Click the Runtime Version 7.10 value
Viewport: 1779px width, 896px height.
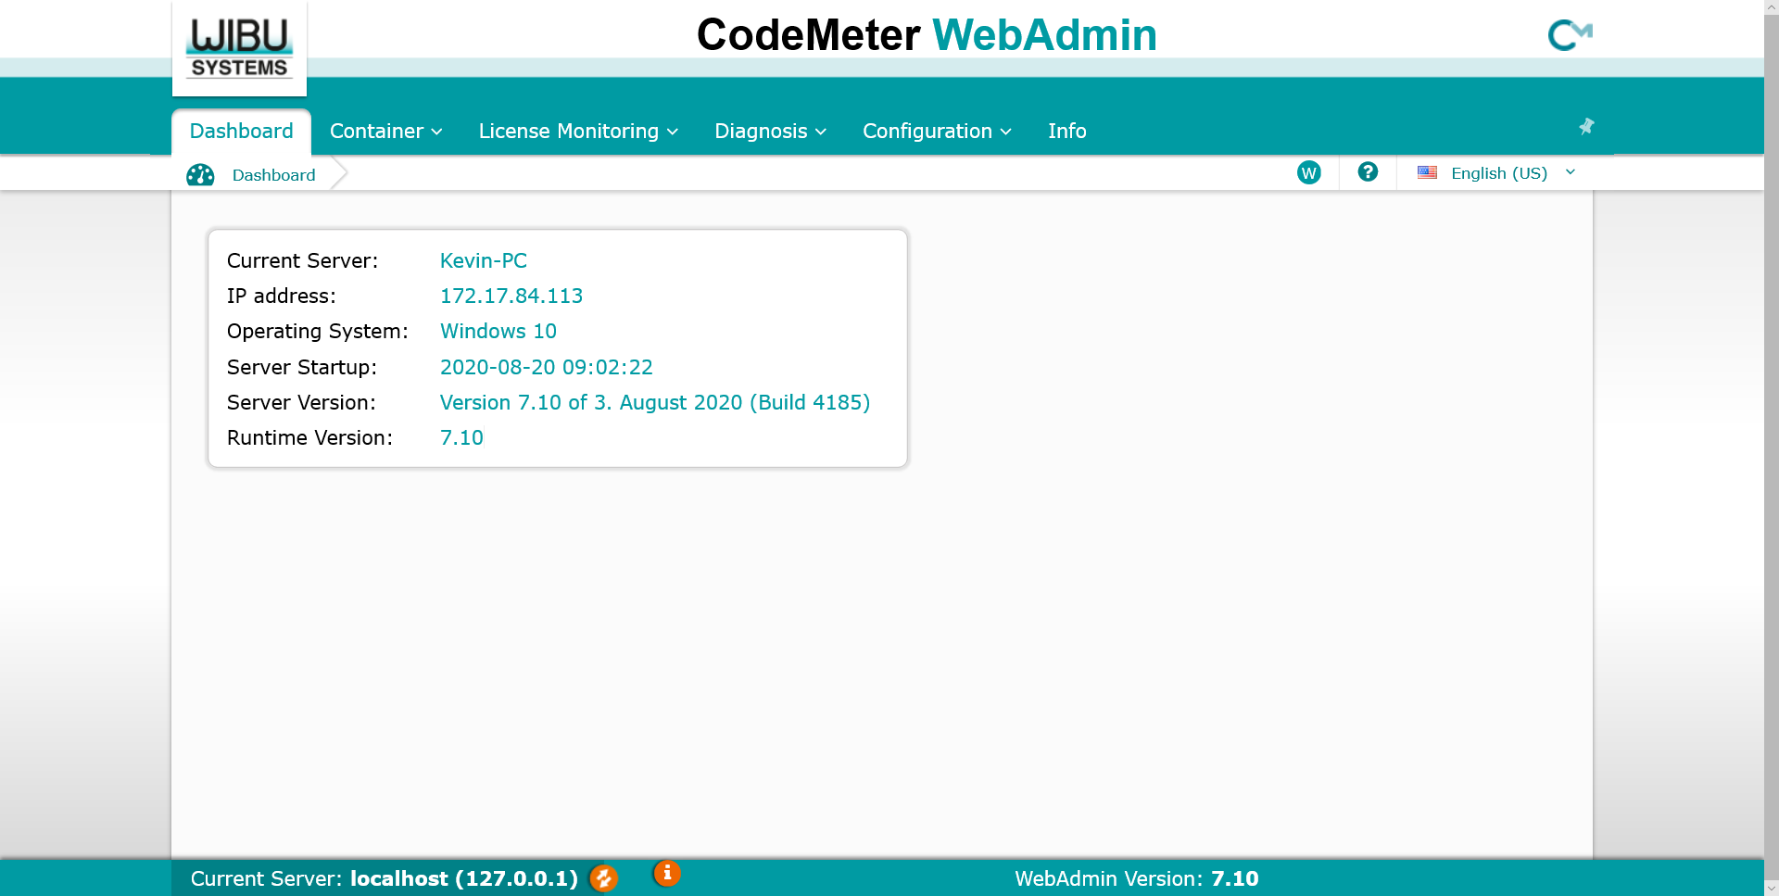point(461,437)
